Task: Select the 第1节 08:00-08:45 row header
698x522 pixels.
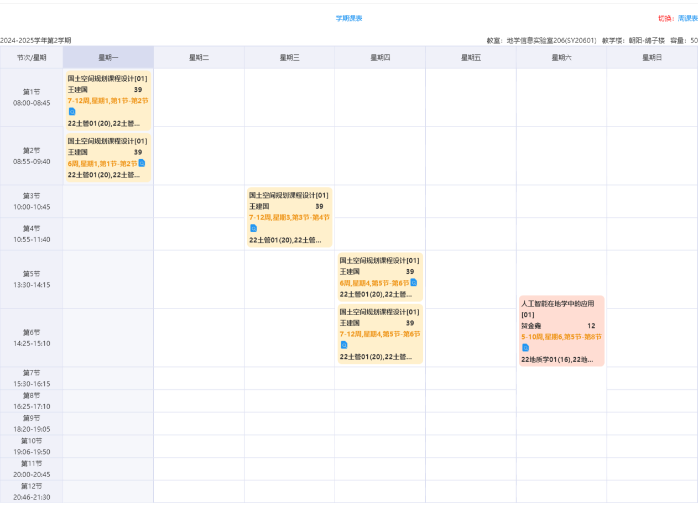Action: point(32,97)
